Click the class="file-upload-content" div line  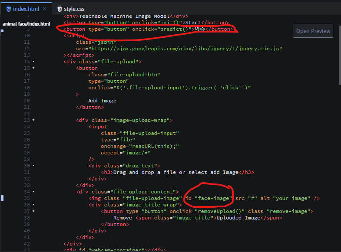click(x=127, y=192)
